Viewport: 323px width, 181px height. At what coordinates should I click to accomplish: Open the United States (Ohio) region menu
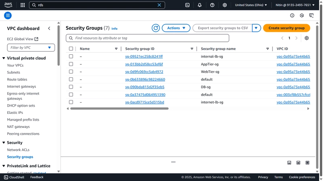coord(251,5)
